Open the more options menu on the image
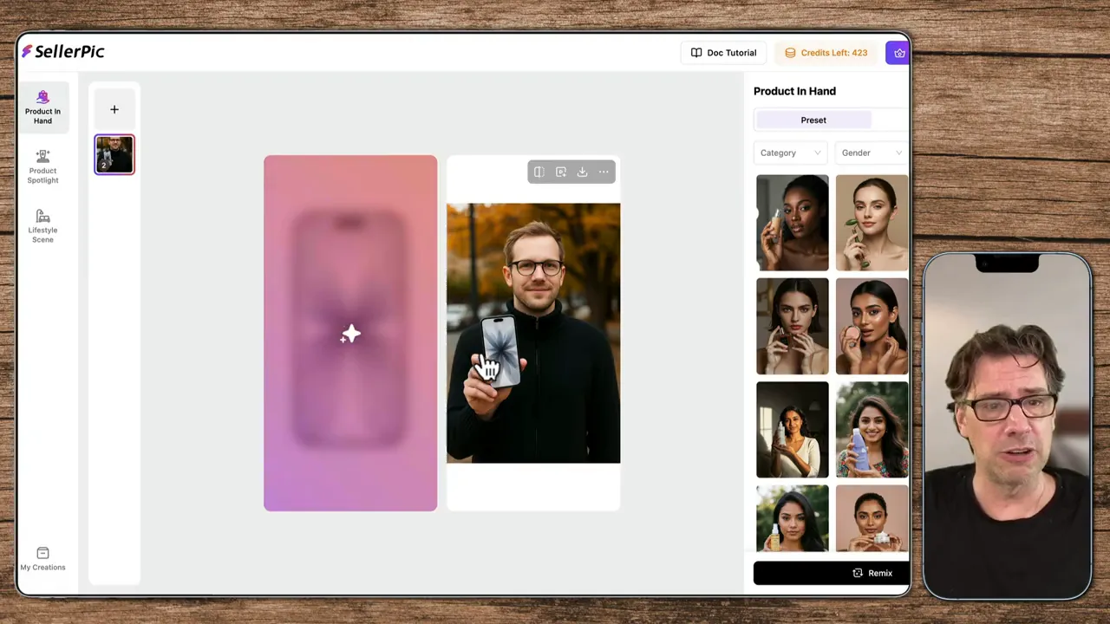 point(604,172)
